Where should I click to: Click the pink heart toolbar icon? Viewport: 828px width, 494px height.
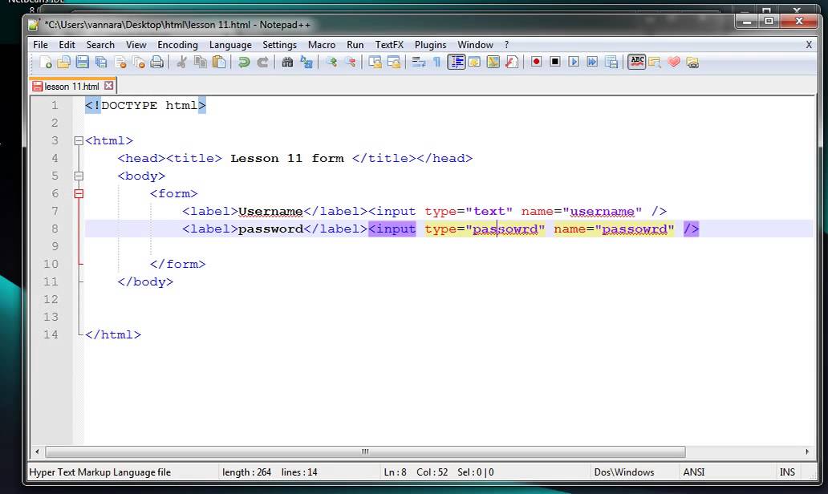click(674, 63)
